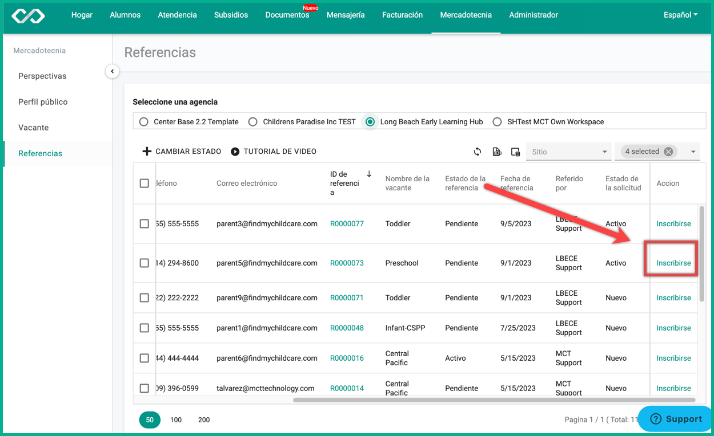Image resolution: width=714 pixels, height=436 pixels.
Task: Open the Mercadotecnia menu
Action: [x=466, y=15]
